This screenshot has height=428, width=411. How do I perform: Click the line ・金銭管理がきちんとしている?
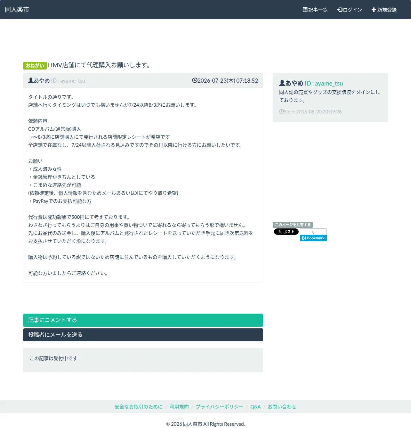[62, 177]
